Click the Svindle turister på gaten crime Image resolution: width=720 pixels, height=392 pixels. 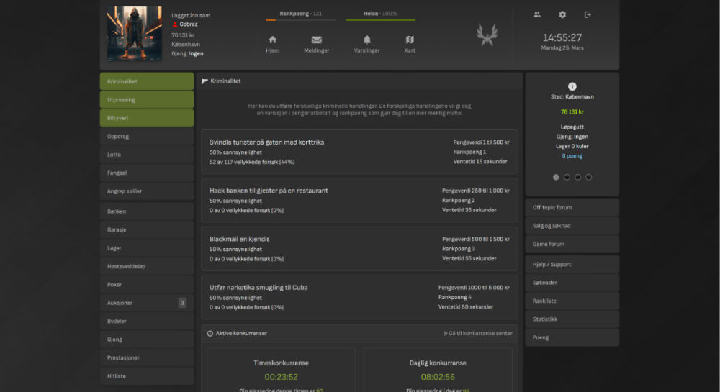pyautogui.click(x=267, y=142)
